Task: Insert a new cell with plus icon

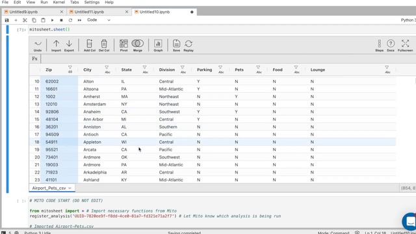Action: (16, 20)
